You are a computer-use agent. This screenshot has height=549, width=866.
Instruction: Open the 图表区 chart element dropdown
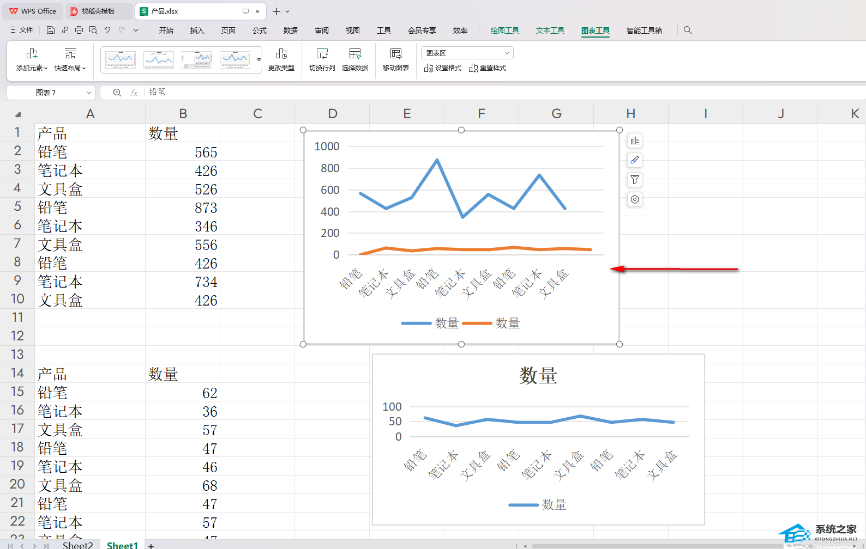[x=467, y=53]
